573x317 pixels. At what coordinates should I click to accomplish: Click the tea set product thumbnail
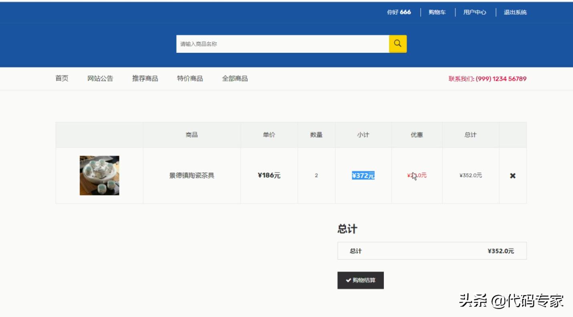(x=99, y=175)
